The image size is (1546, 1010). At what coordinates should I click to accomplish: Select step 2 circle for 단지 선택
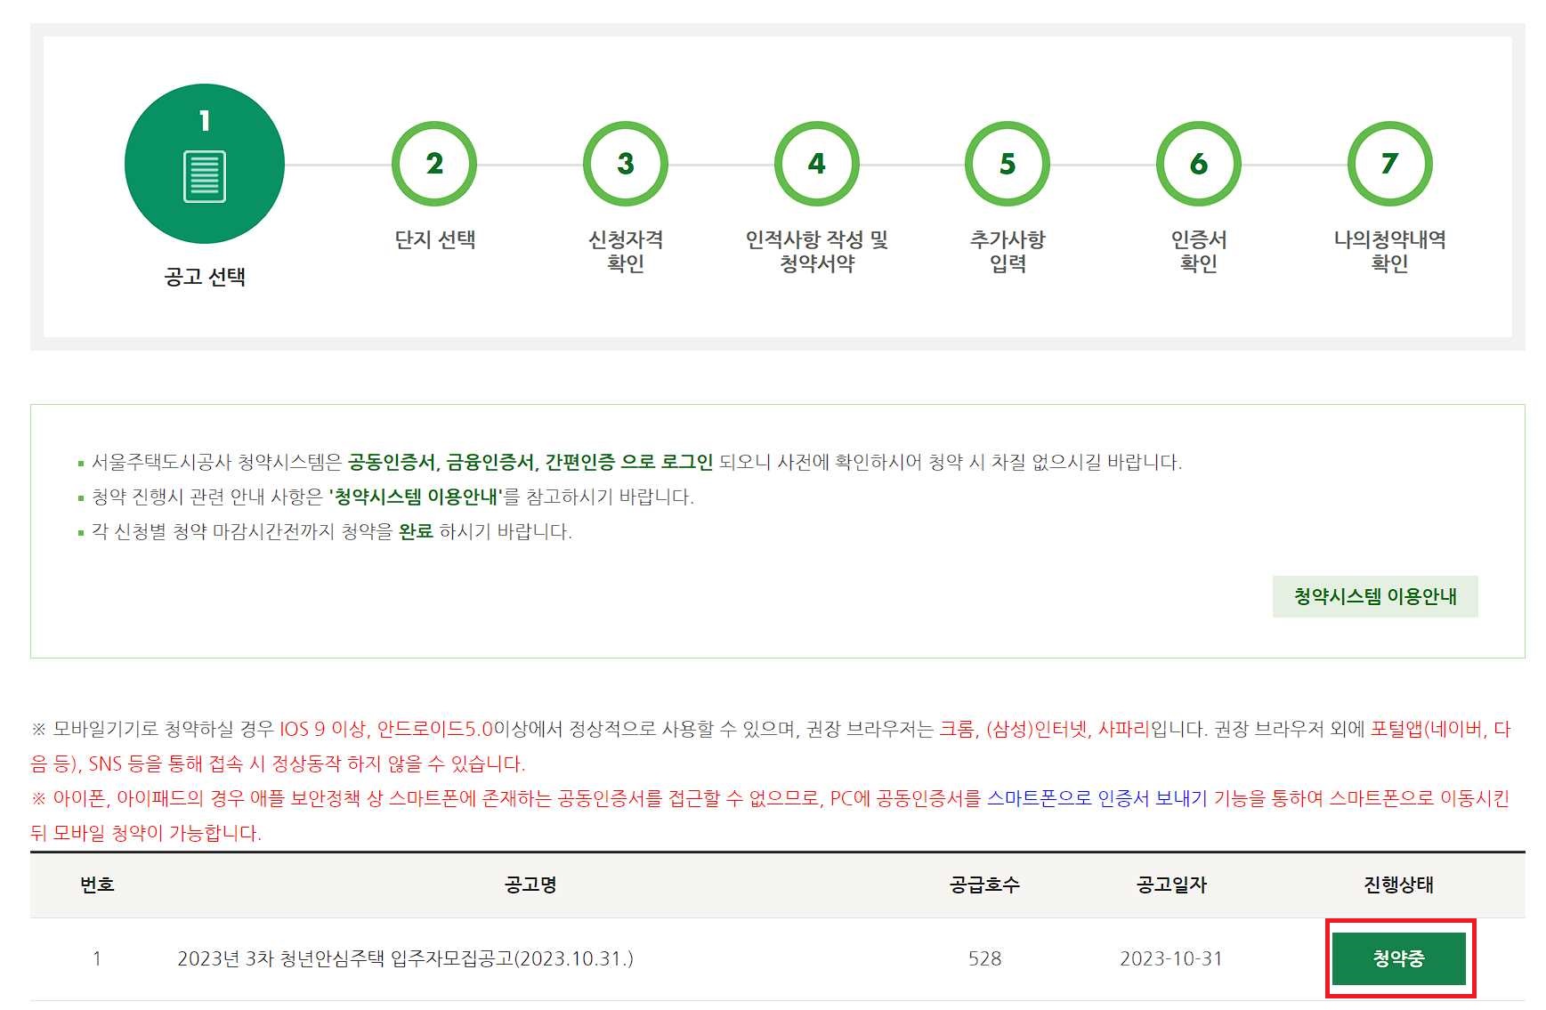tap(434, 164)
